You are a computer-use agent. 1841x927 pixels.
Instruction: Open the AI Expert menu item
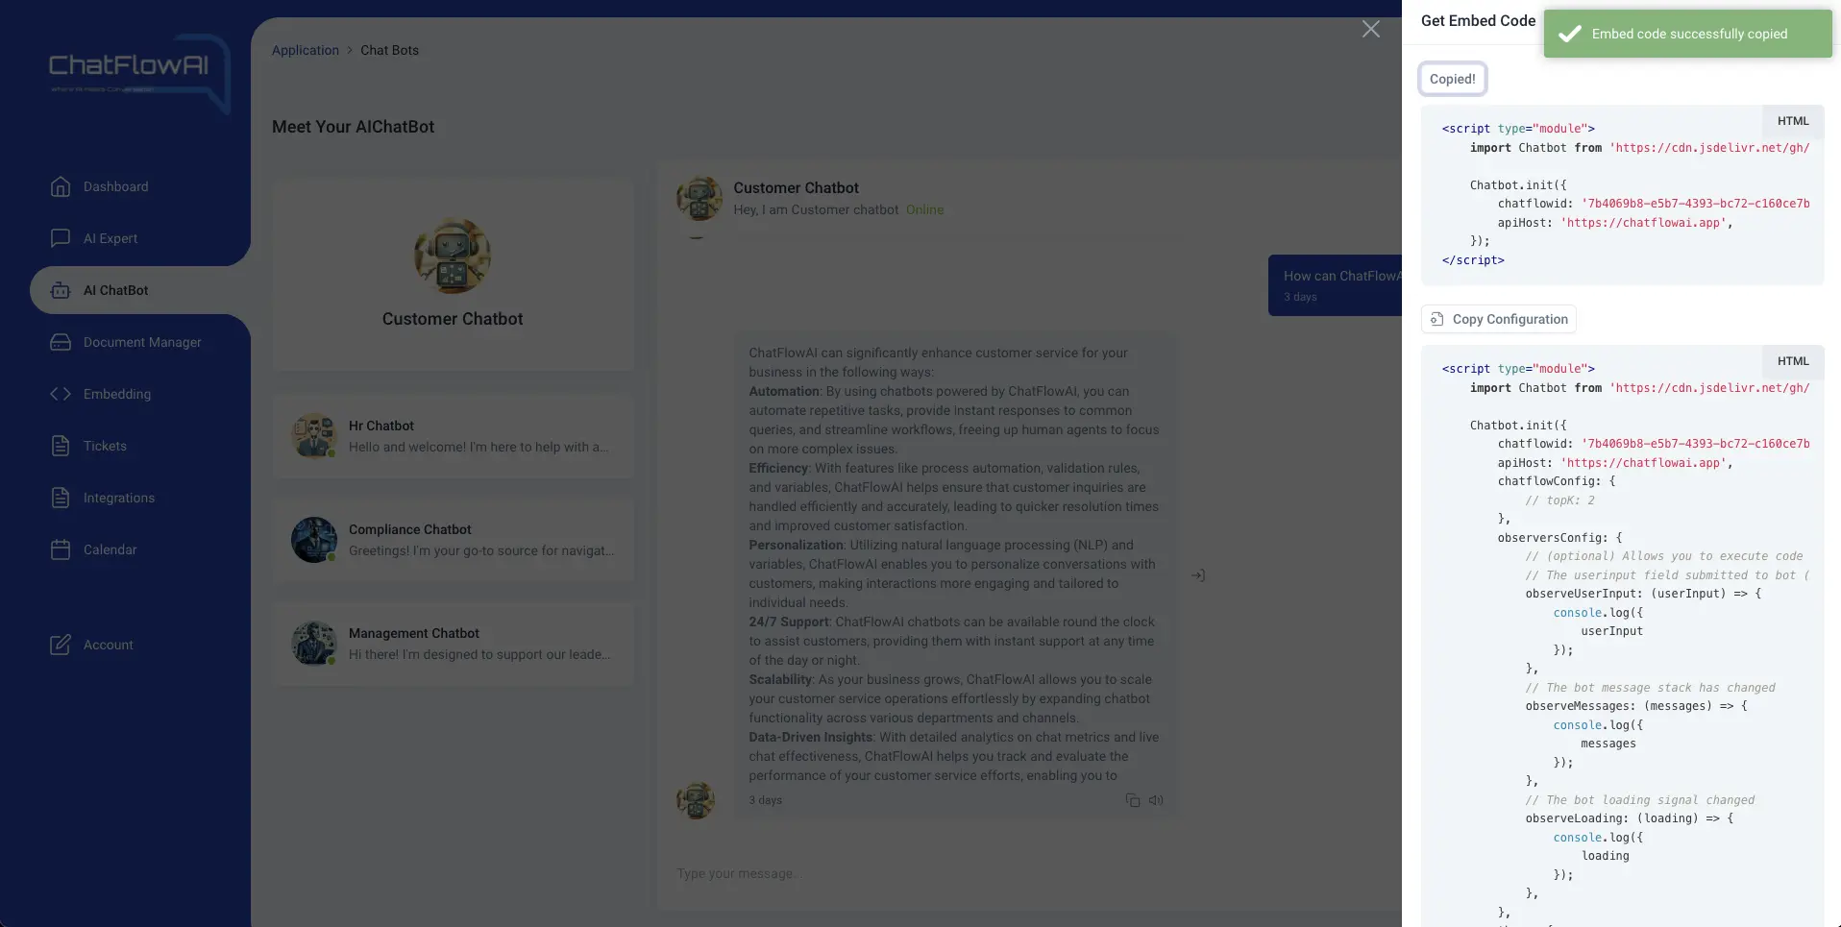110,238
